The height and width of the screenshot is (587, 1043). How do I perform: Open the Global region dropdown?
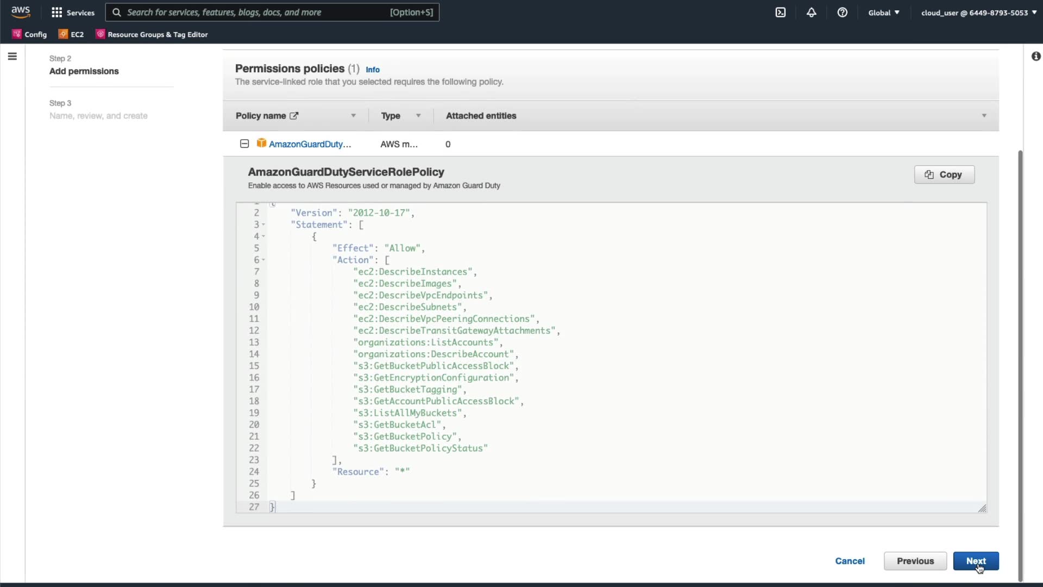pos(883,13)
